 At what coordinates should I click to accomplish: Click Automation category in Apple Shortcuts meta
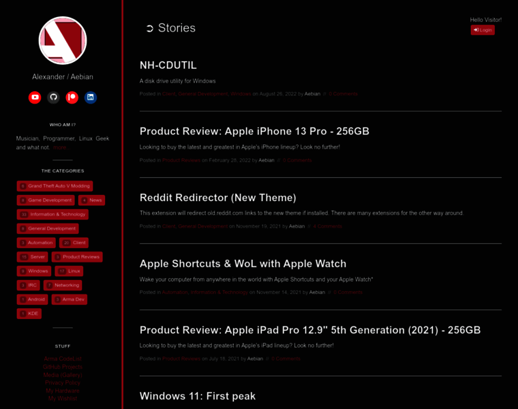[174, 292]
